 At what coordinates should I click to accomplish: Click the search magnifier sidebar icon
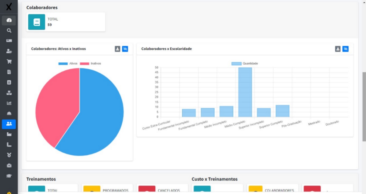click(x=9, y=31)
